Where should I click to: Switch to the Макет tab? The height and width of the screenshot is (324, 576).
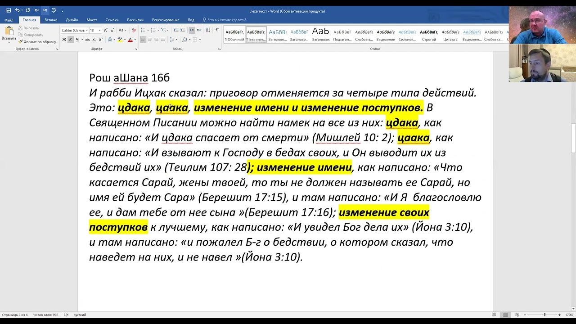92,20
